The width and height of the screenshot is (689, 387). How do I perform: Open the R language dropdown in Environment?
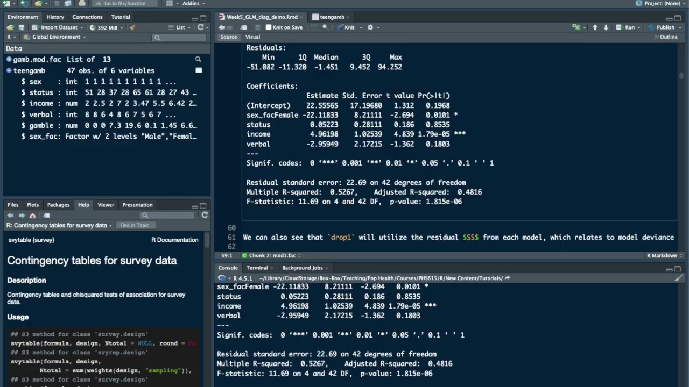(x=11, y=37)
